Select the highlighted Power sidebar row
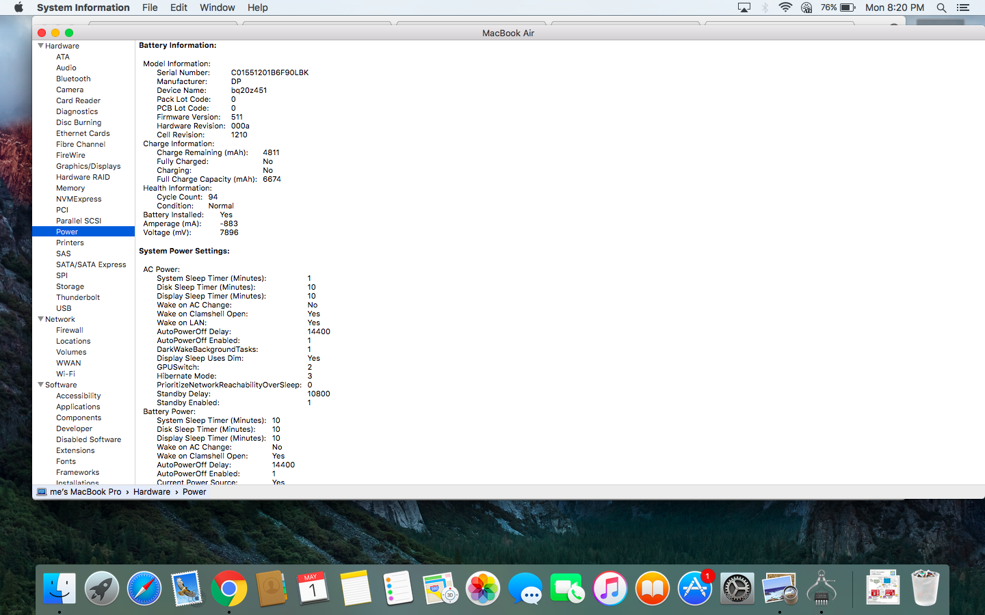Viewport: 985px width, 615px height. (83, 232)
